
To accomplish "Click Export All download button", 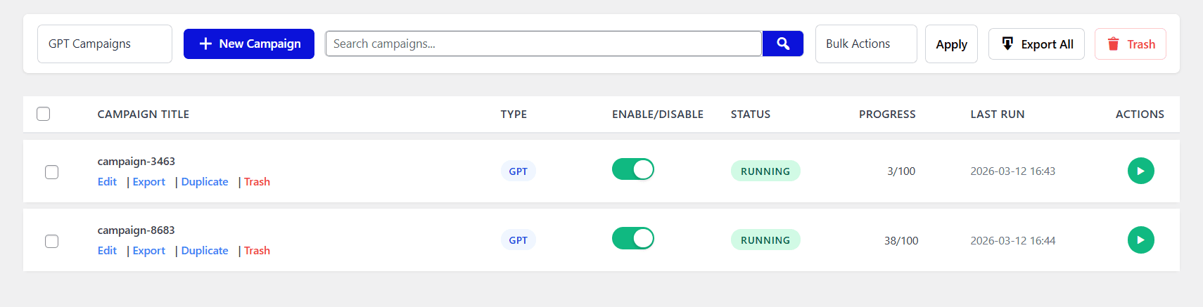I will click(x=1036, y=44).
